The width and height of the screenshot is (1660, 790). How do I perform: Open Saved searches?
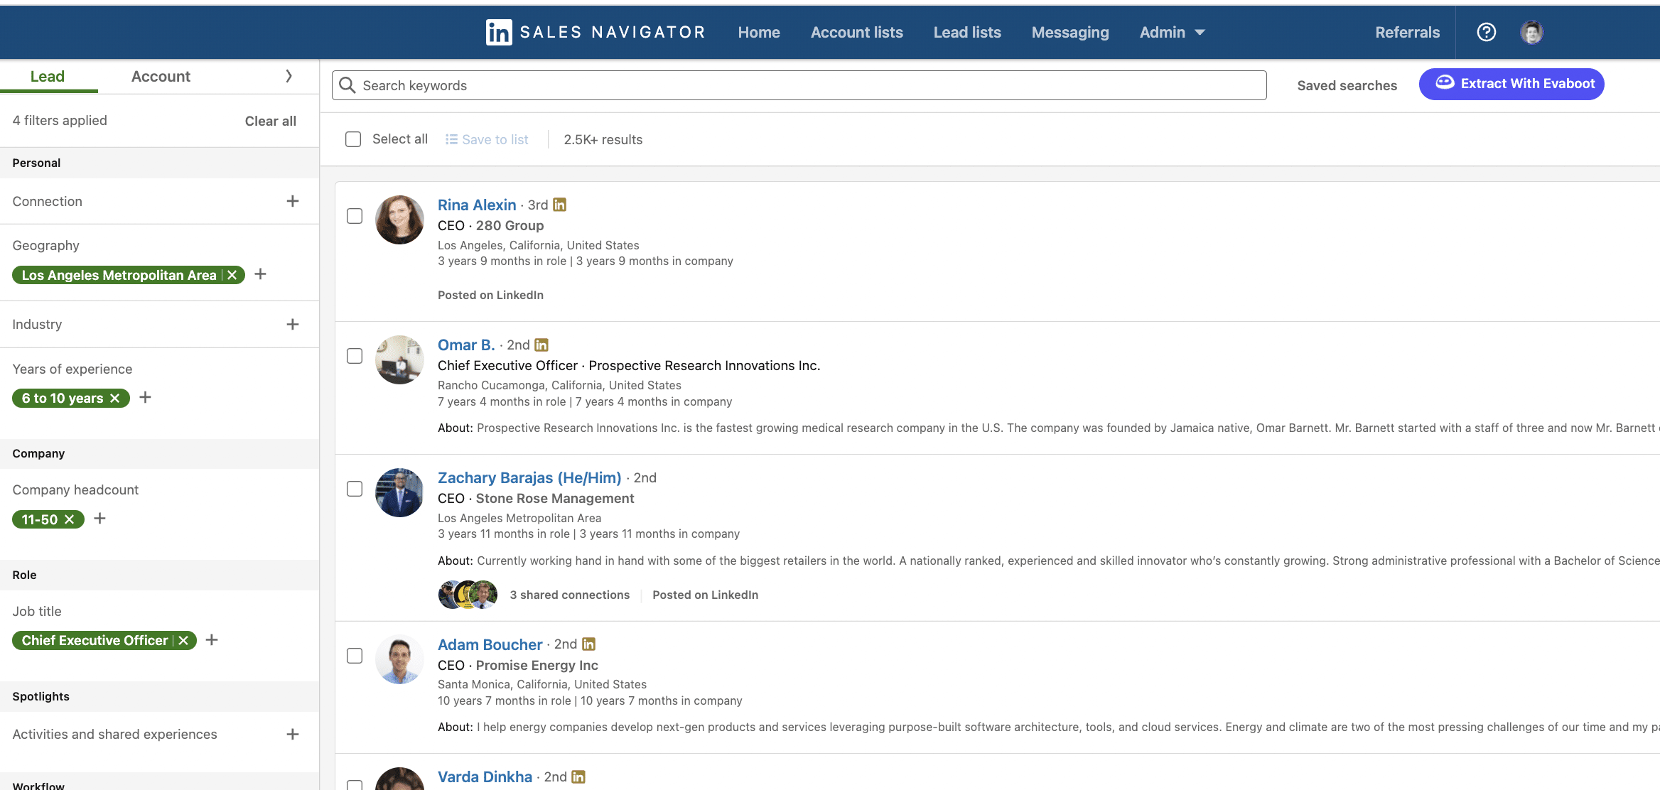pyautogui.click(x=1347, y=85)
